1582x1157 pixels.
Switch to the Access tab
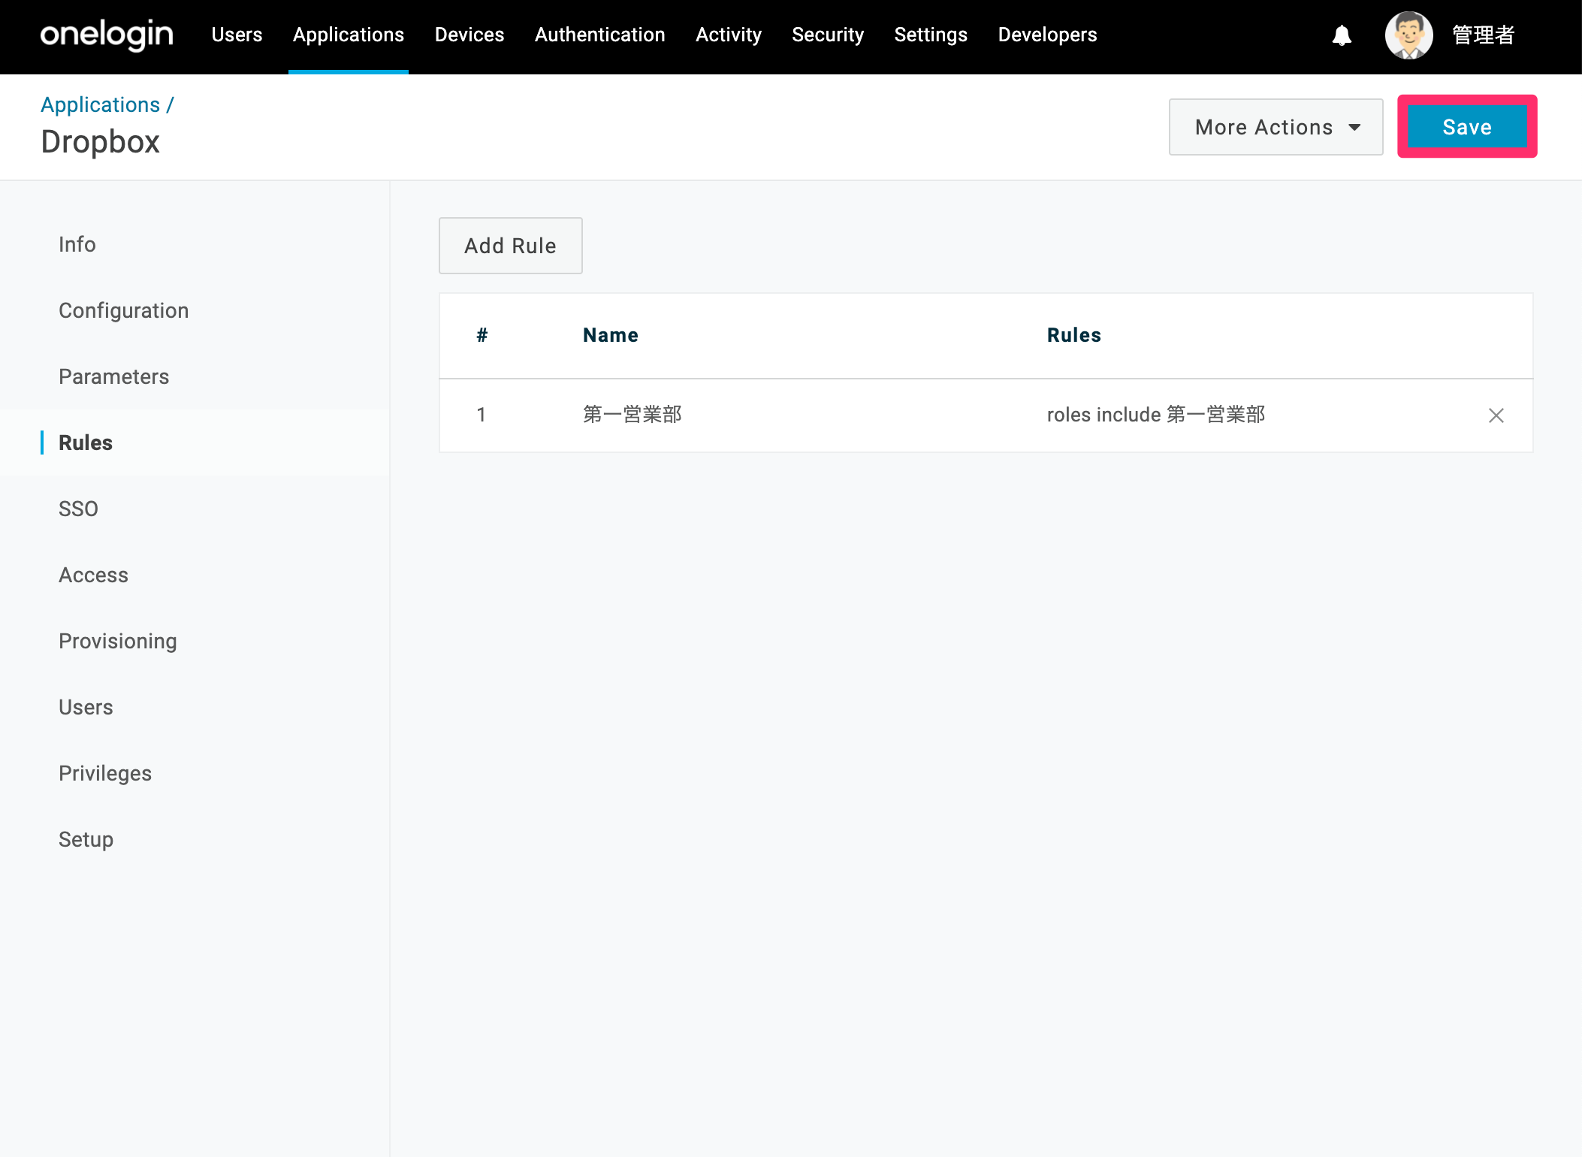93,575
